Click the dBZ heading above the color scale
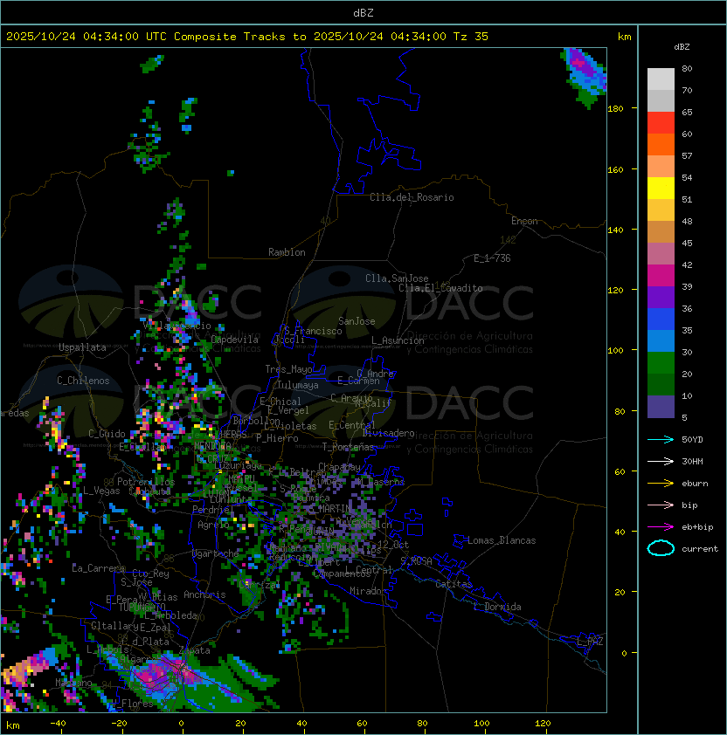727x735 pixels. [682, 47]
